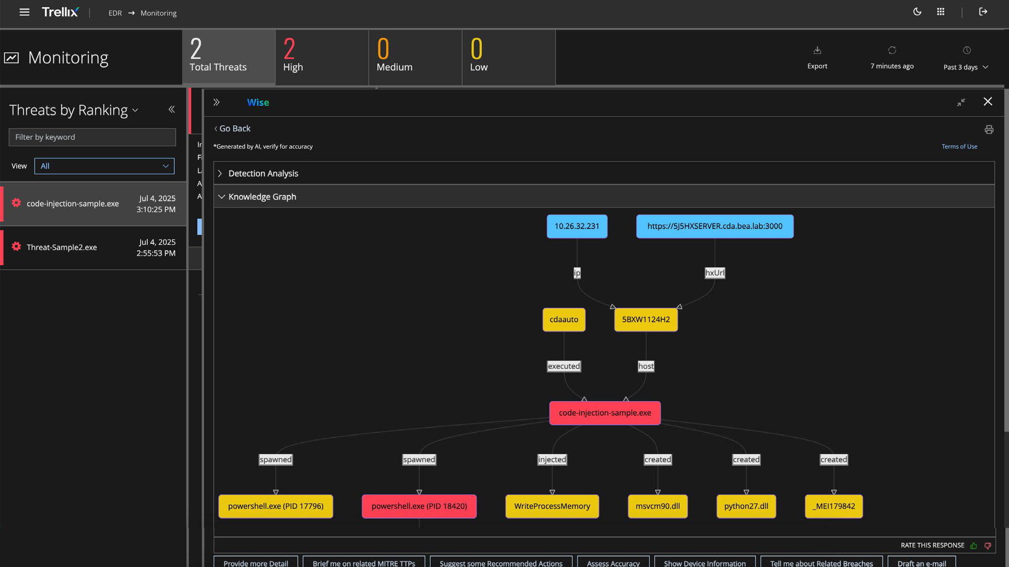1009x567 pixels.
Task: Refresh the monitoring data
Action: coord(892,50)
